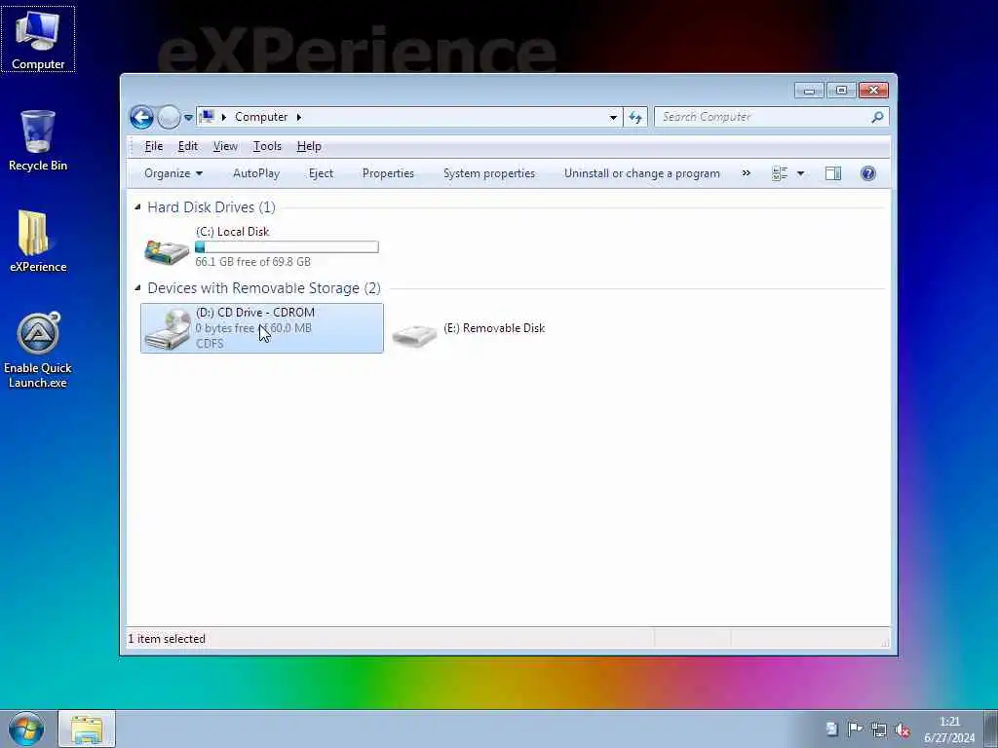Click the Search Computer input field
This screenshot has height=748, width=998.
pos(764,117)
